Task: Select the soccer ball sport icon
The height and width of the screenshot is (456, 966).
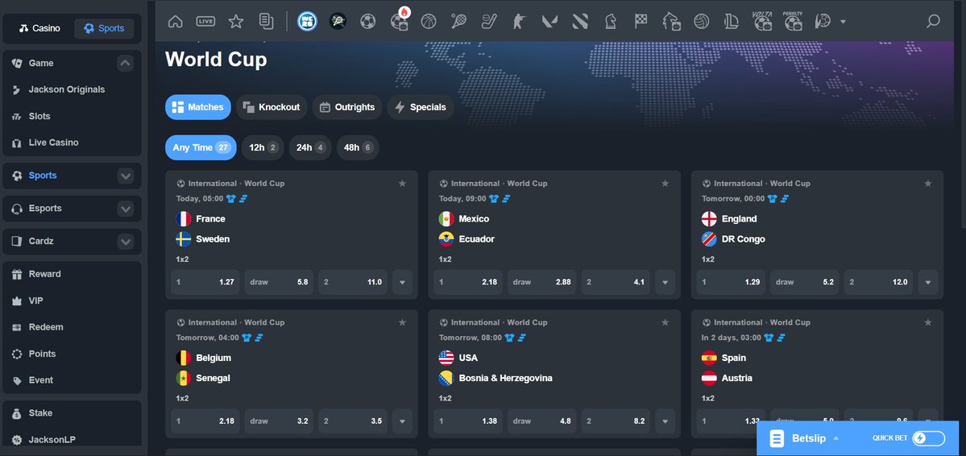Action: tap(368, 22)
